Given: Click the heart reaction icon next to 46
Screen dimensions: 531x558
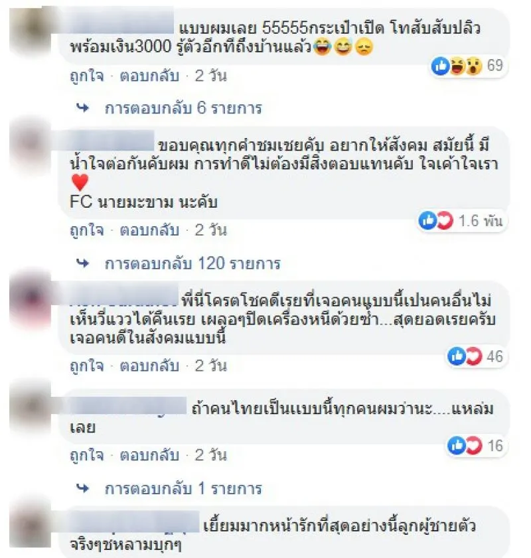Looking at the screenshot, I should point(474,356).
